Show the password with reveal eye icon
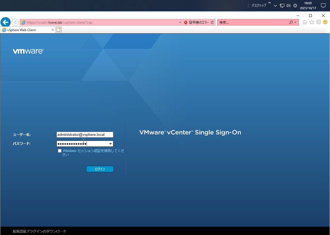The image size is (330, 235). pyautogui.click(x=111, y=144)
